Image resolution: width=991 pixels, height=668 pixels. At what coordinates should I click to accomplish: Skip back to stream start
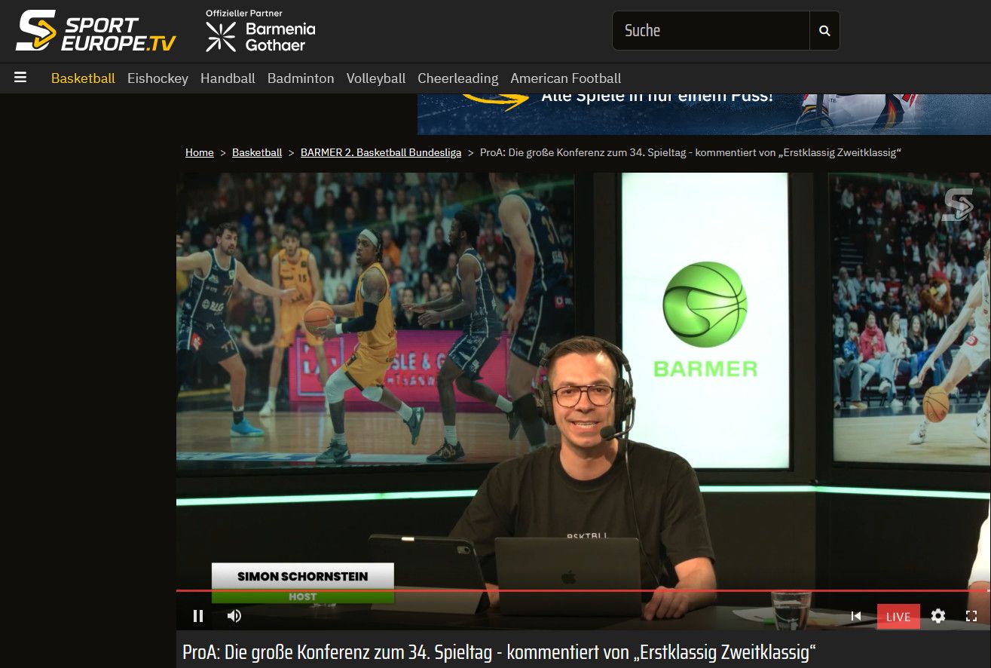(856, 616)
